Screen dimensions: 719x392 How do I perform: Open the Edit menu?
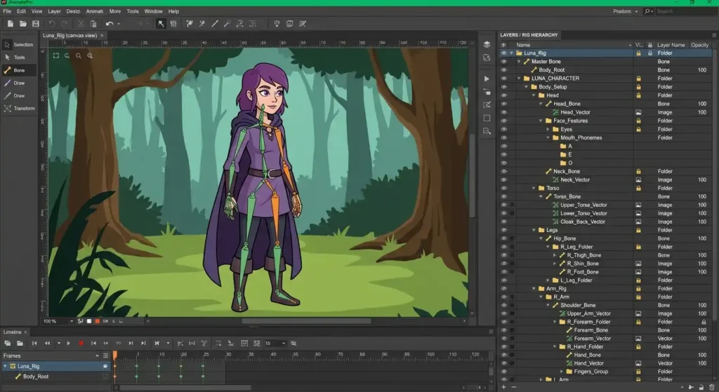22,11
